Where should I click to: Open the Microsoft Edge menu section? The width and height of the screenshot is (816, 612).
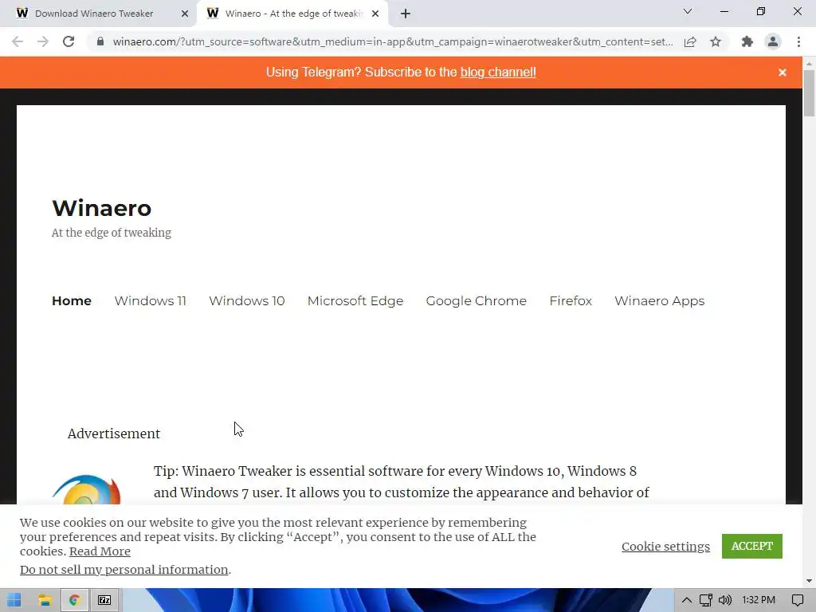[x=355, y=300]
